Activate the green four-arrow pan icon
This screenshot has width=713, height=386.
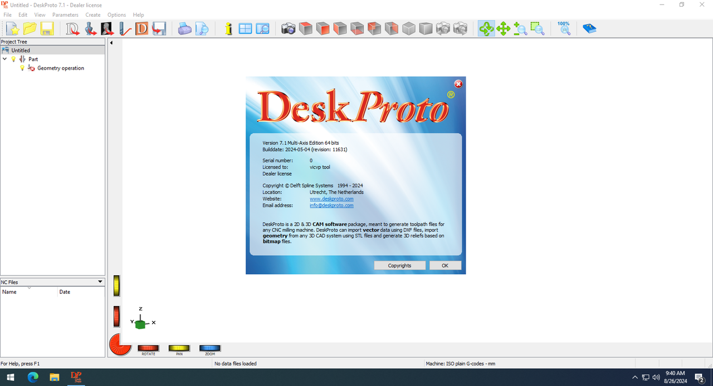pyautogui.click(x=504, y=28)
